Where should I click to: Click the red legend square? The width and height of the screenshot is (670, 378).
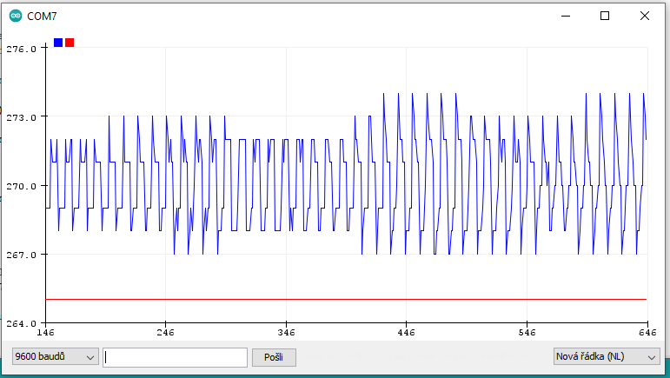[x=70, y=43]
